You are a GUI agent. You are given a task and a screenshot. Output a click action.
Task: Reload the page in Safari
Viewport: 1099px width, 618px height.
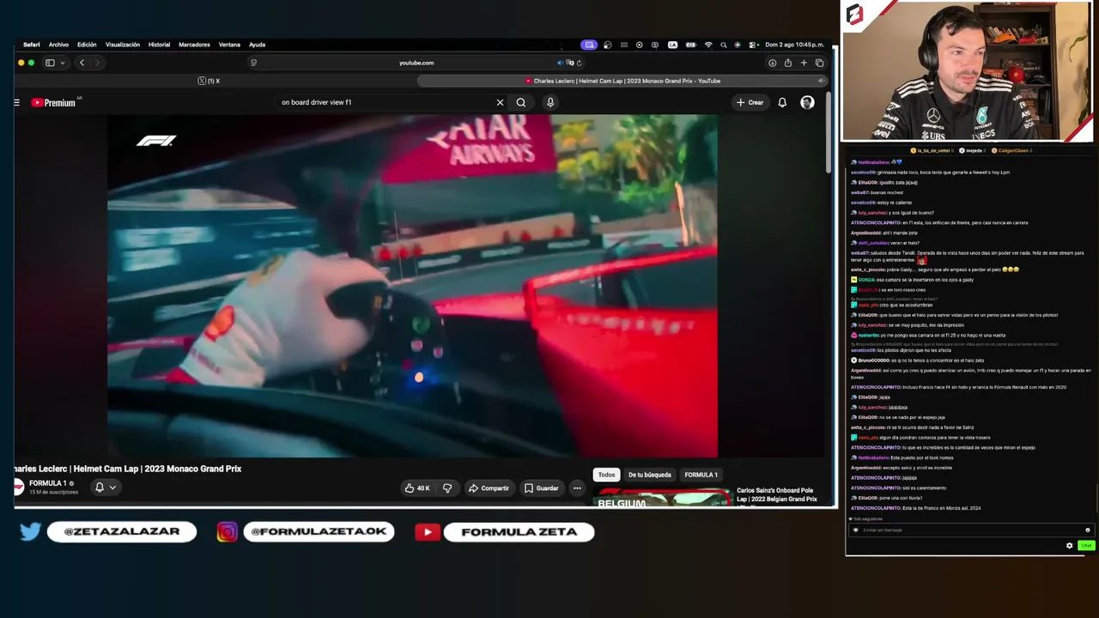(x=580, y=63)
